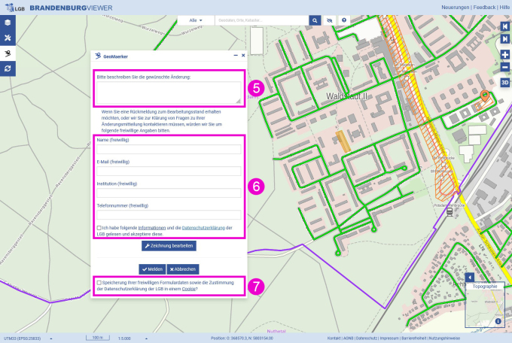512x343 pixels.
Task: Open Feedback in the header
Action: point(484,8)
